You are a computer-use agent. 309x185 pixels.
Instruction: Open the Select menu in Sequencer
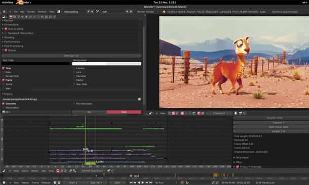[x=25, y=171]
